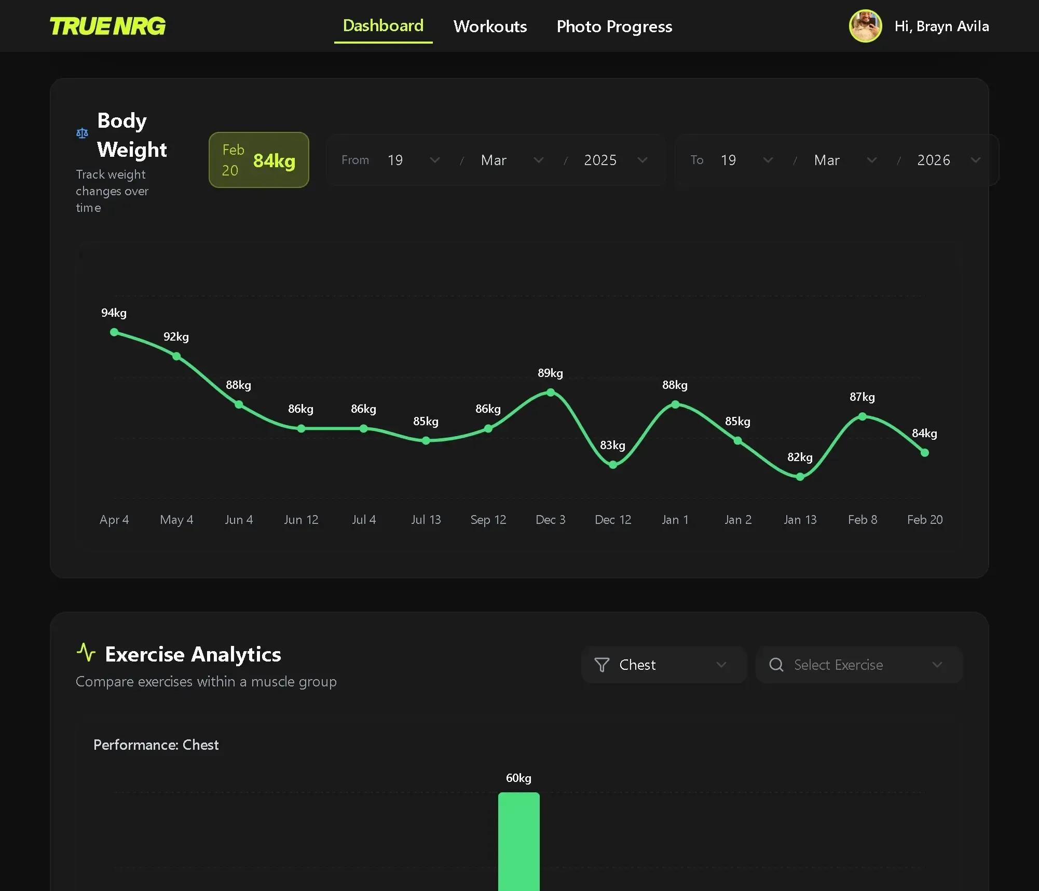Click the funnel filter icon beside Chest
Screen dimensions: 1039x891
coord(601,665)
